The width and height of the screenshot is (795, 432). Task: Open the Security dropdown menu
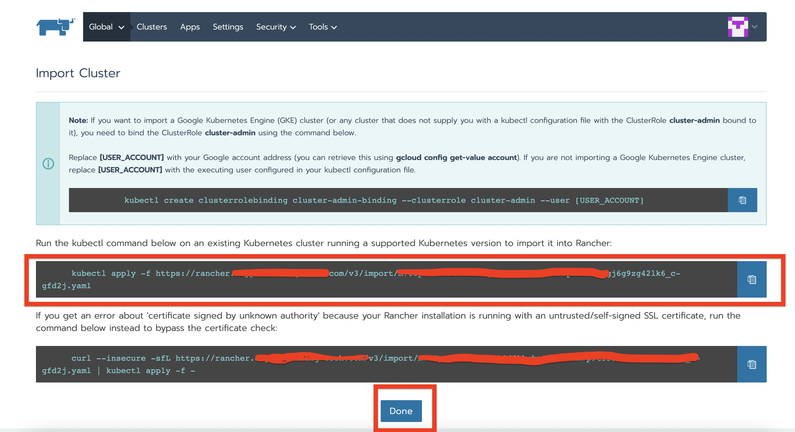click(x=276, y=27)
